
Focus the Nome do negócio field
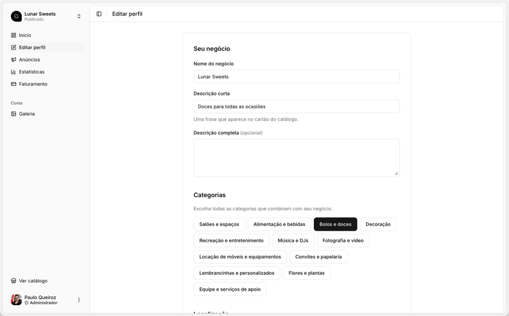coord(296,77)
